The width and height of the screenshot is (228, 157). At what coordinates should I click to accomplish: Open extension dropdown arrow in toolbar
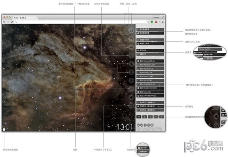tap(159, 22)
